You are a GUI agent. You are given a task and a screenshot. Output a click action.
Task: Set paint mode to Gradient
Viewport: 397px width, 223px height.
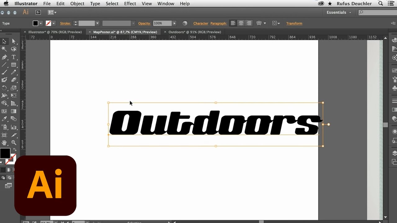pyautogui.click(x=9, y=170)
